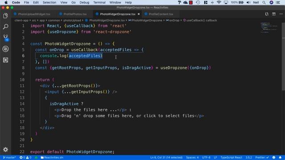Click the flame icon in status bar

pyautogui.click(x=36, y=157)
